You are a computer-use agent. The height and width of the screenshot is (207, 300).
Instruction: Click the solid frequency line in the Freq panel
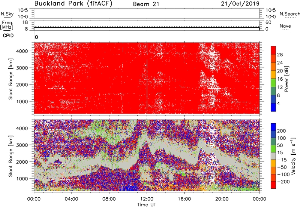click(147, 28)
